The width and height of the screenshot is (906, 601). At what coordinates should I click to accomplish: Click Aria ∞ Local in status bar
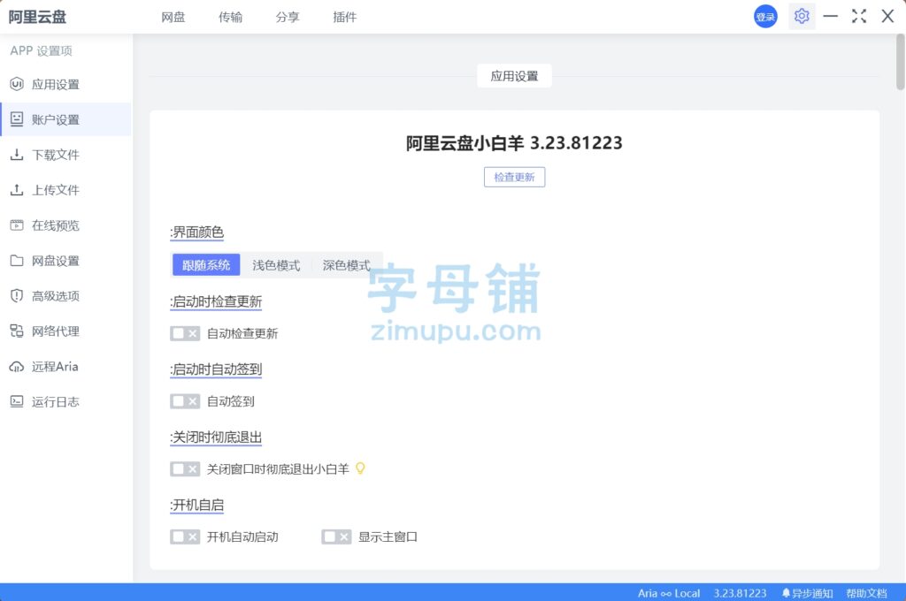pos(669,593)
